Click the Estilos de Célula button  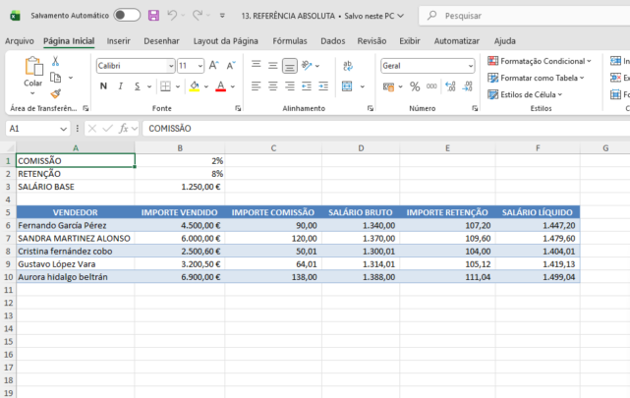[531, 93]
